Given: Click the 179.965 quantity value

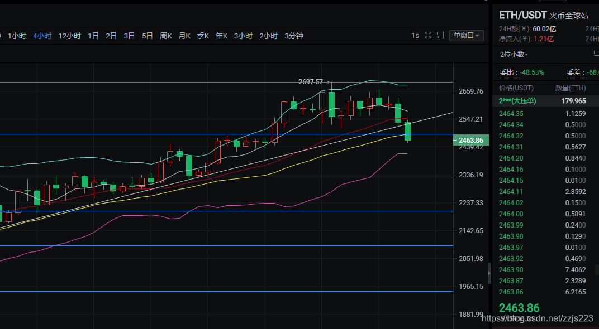Looking at the screenshot, I should point(573,101).
